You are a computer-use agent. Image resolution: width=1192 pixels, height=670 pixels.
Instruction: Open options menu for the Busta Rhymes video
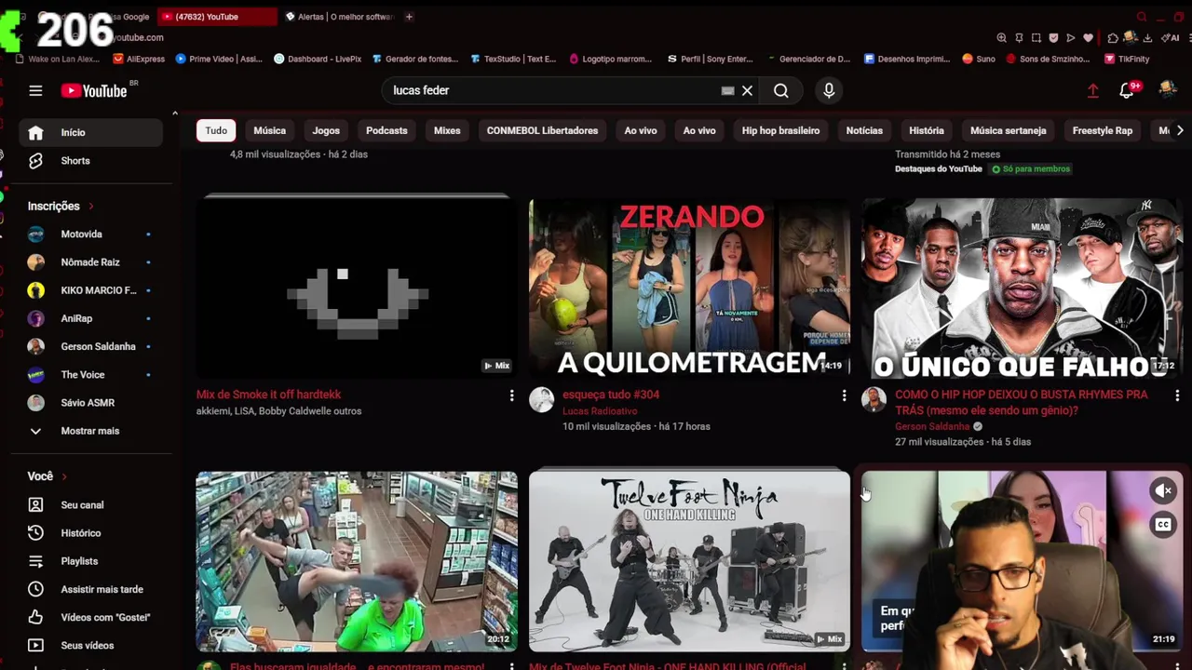[1177, 396]
